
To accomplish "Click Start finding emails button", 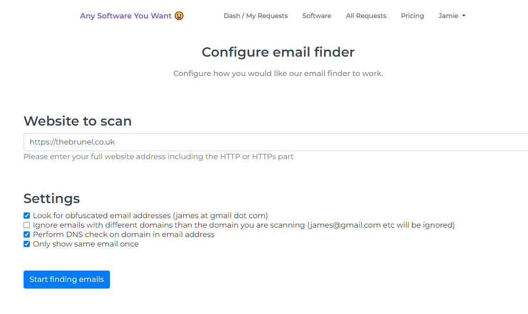I will coord(67,280).
